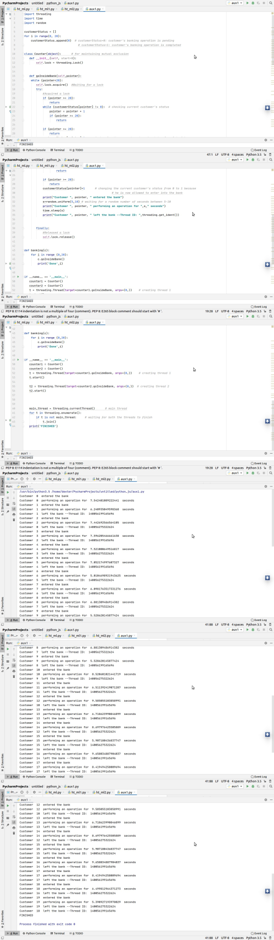Top frame: toggle the Z: Structure side tool button
The height and width of the screenshot is (940, 274).
(2, 37)
